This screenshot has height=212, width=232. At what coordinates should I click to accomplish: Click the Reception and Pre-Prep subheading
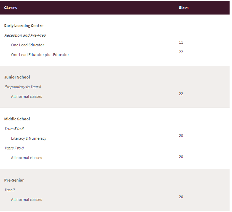25,35
